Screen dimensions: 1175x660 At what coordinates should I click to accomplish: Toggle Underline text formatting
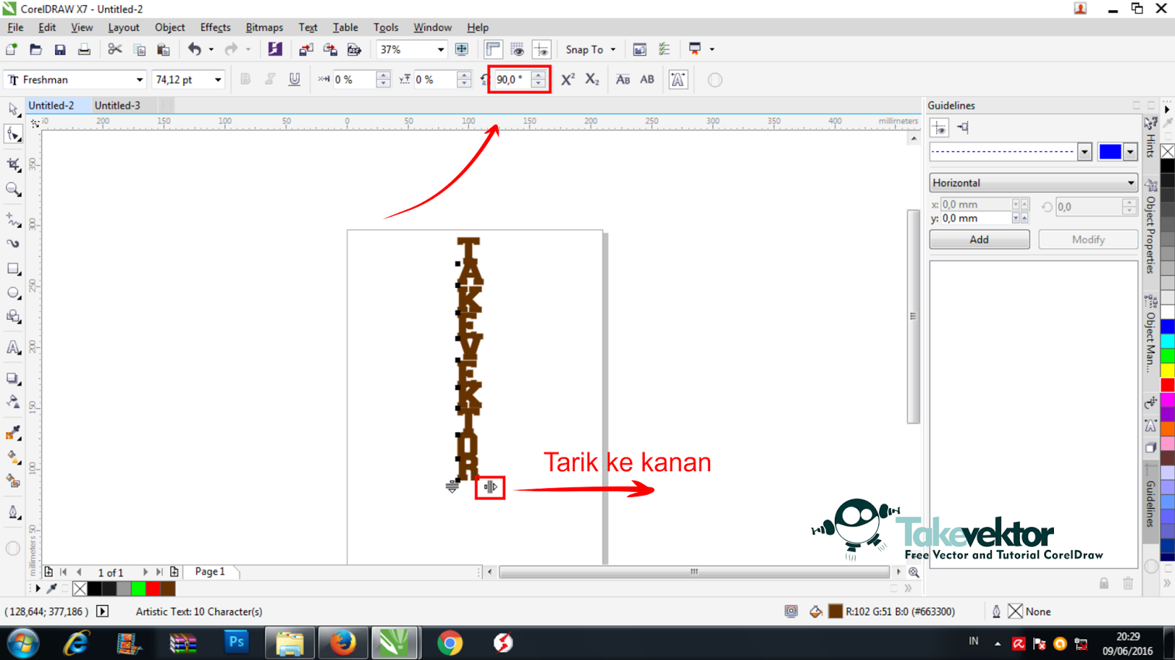click(294, 79)
